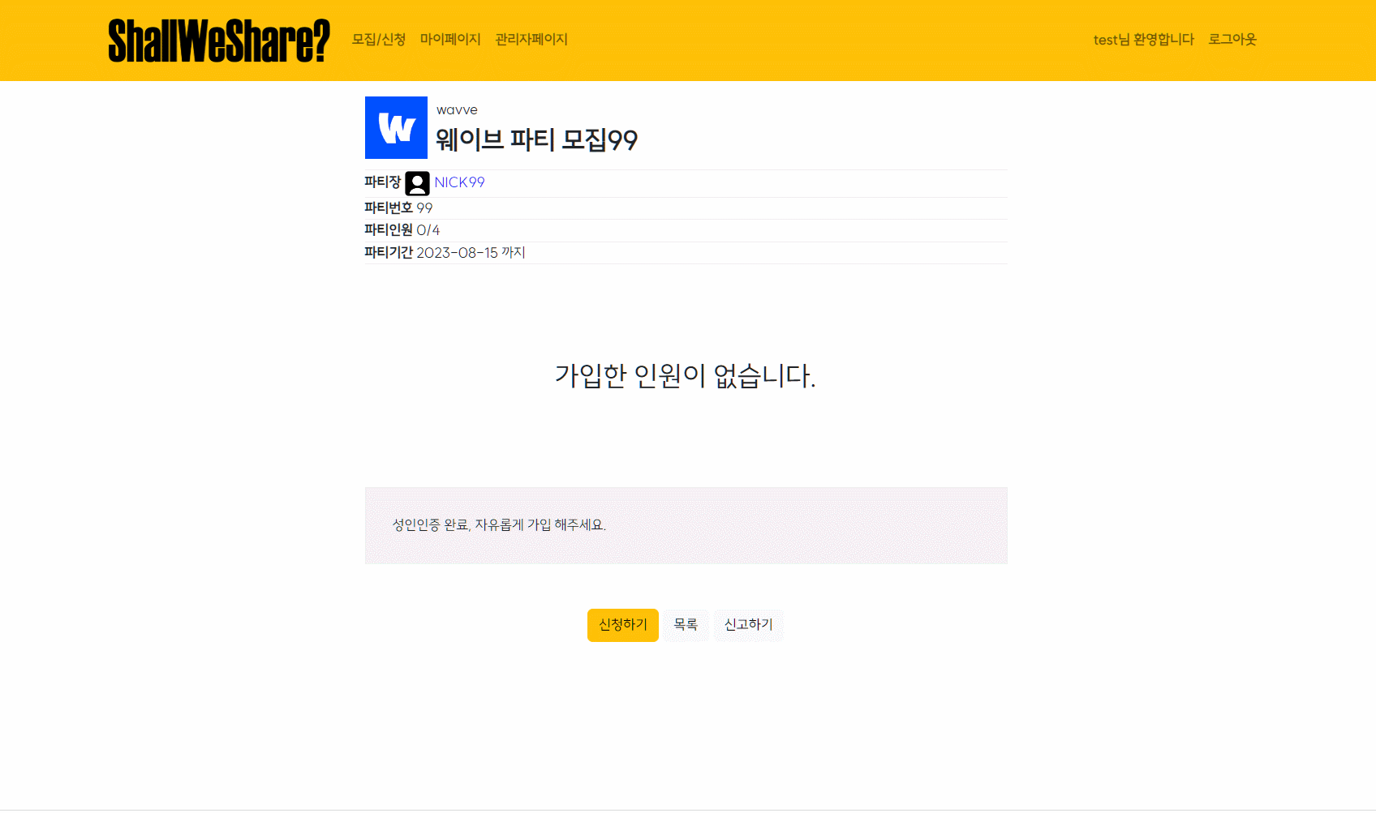The width and height of the screenshot is (1376, 813).
Task: Go to 마이페이지
Action: click(450, 40)
